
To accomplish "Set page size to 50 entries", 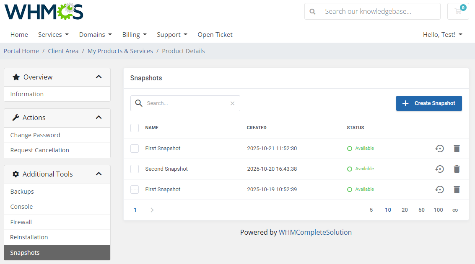I will coord(421,210).
